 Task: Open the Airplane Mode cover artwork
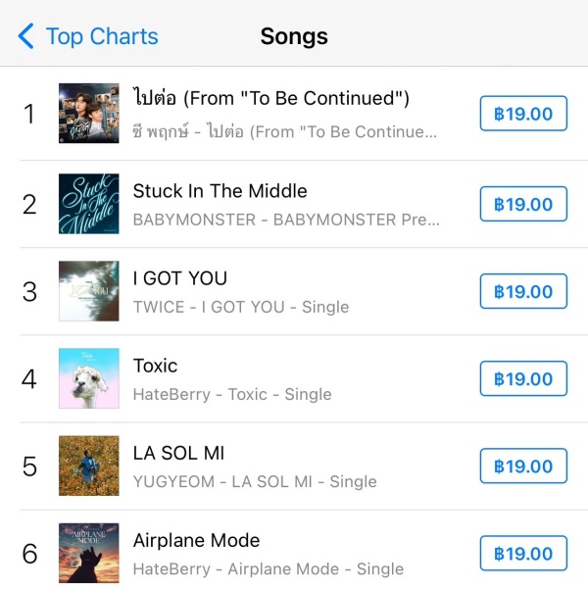pyautogui.click(x=89, y=553)
